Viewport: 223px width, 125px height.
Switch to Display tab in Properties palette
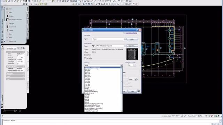28,69
